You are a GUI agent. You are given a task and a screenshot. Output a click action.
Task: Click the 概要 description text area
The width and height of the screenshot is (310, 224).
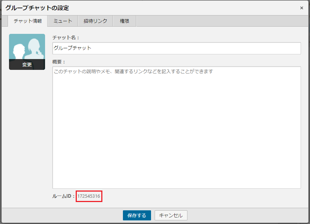[177, 127]
